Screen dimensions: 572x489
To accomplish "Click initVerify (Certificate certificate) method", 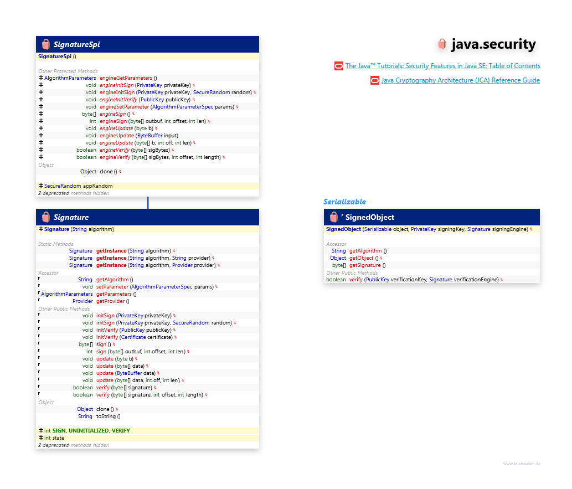I will click(x=135, y=337).
